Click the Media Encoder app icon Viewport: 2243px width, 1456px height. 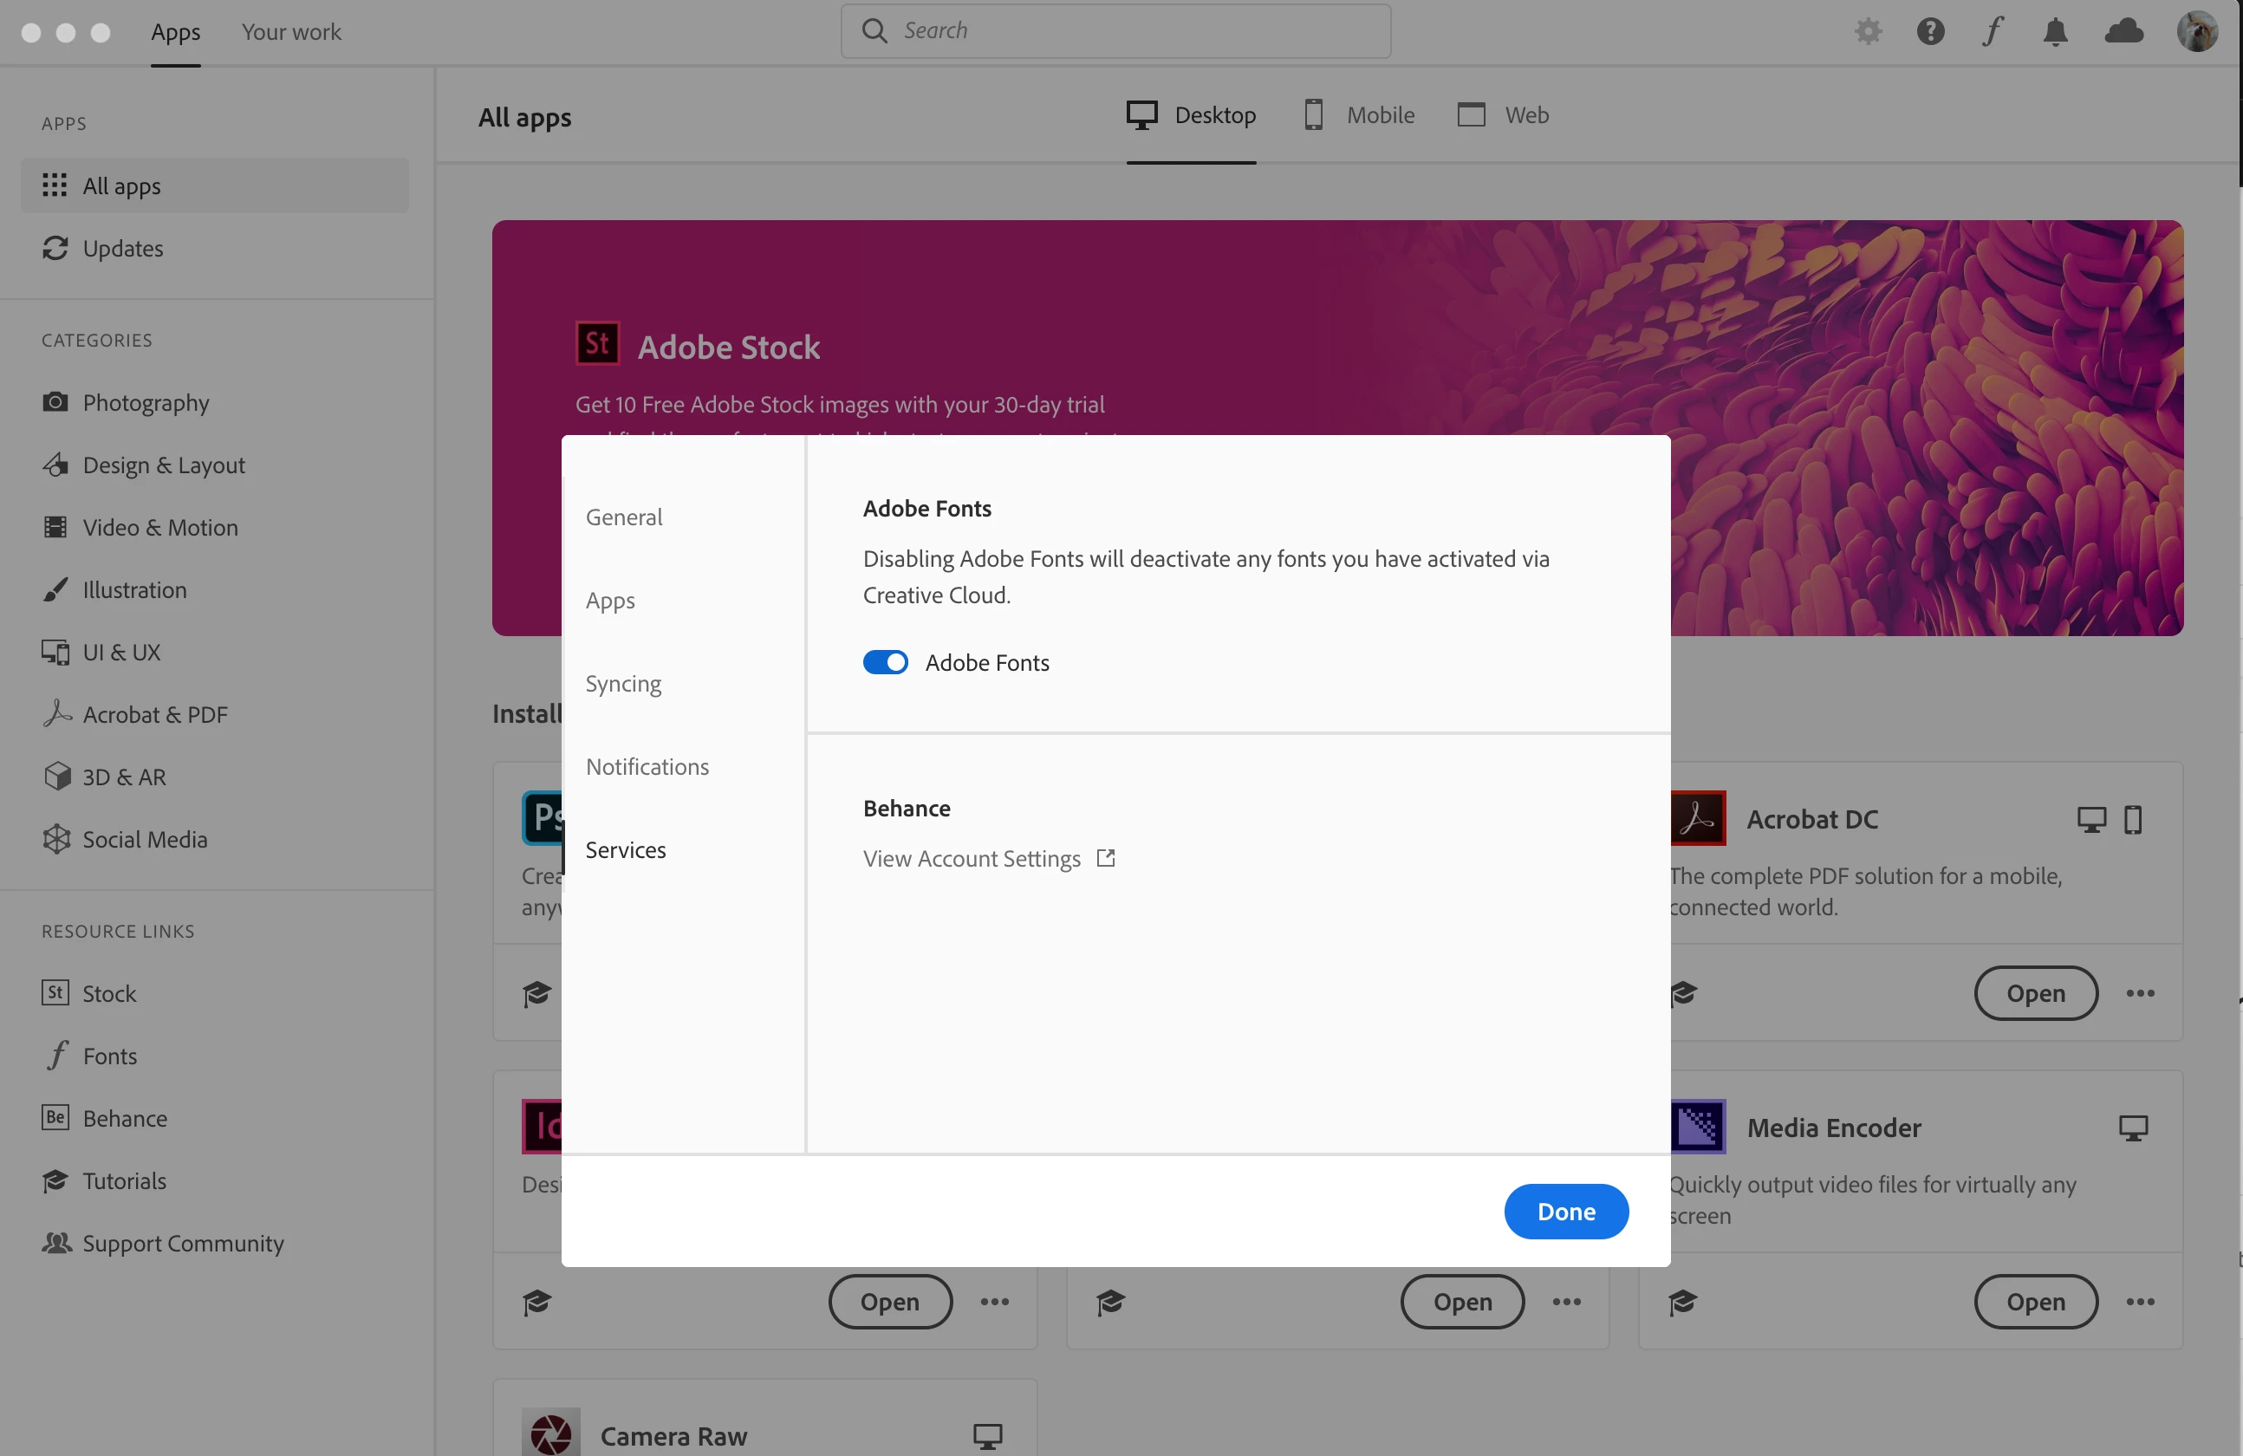(1697, 1126)
